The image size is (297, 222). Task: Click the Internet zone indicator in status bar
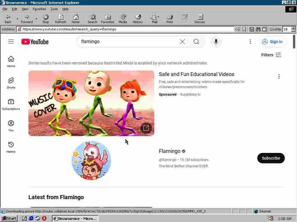coord(262,211)
